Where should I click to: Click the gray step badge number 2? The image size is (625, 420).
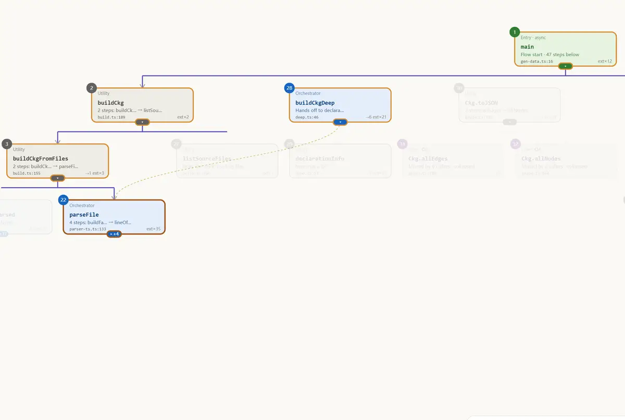92,88
